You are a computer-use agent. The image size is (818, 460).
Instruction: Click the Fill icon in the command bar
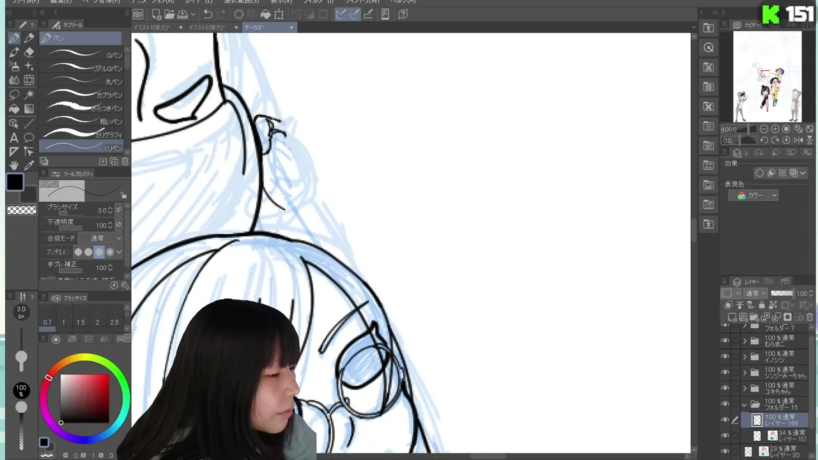[265, 14]
